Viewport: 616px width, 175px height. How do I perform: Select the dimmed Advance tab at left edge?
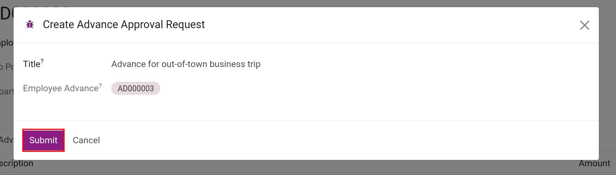pos(7,140)
